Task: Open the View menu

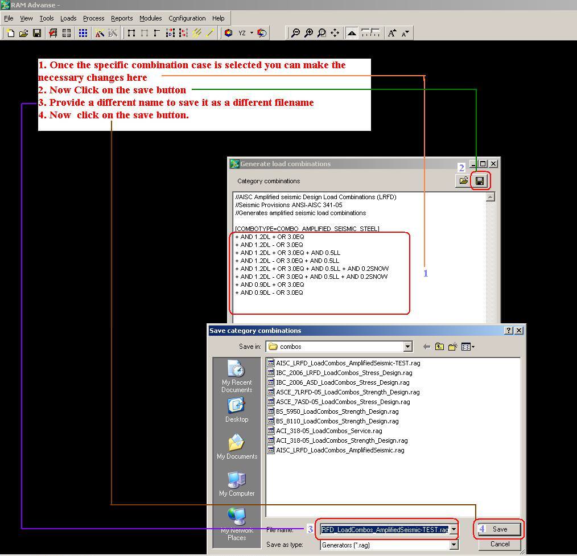Action: (x=26, y=18)
